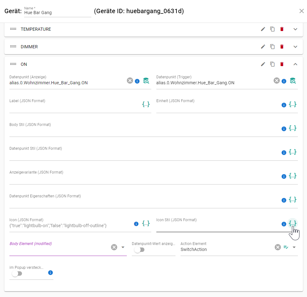Clear the Action Element selection
307x297 pixels.
(277, 247)
